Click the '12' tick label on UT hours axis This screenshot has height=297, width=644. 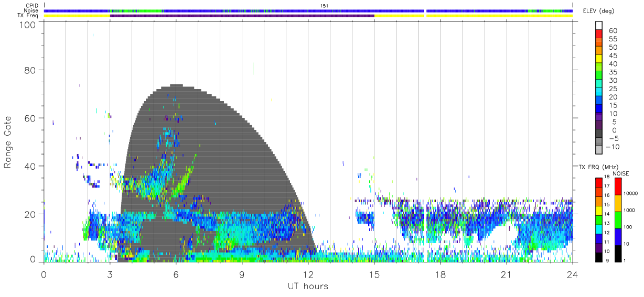[x=308, y=274]
